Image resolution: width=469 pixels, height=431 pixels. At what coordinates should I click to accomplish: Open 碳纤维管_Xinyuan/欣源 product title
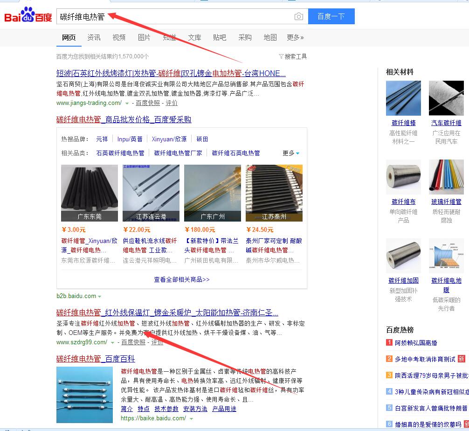pos(89,245)
